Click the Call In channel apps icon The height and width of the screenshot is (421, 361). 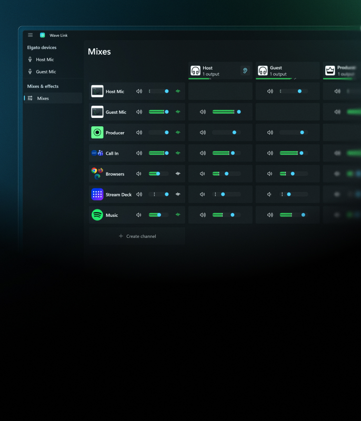coord(97,153)
